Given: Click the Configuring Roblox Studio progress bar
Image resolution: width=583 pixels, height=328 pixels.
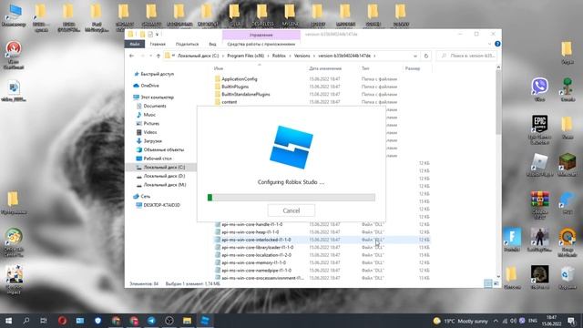Looking at the screenshot, I should click(291, 197).
